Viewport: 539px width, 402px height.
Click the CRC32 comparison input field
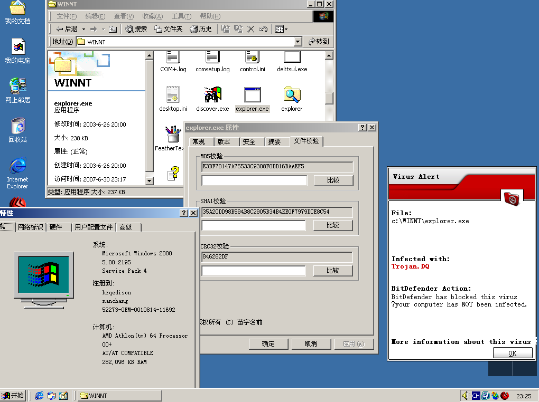click(x=254, y=271)
